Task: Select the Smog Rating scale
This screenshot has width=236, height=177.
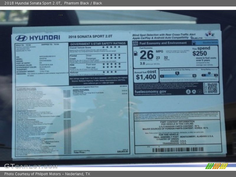Action: click(x=210, y=75)
